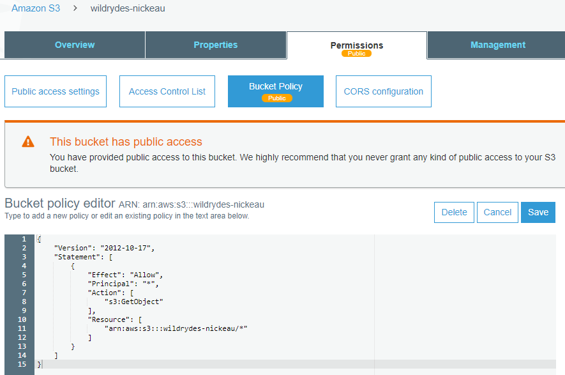Click the Resource ARN line in editor
The image size is (565, 375).
(176, 328)
